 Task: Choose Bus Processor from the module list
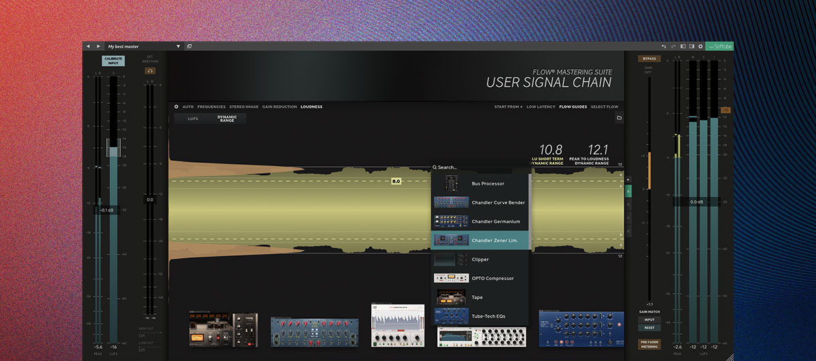[479, 183]
